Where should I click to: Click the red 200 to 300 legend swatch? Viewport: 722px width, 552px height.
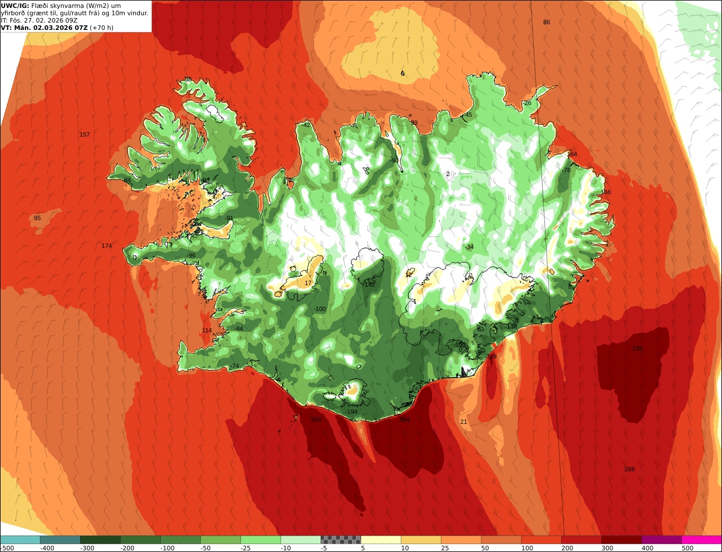581,540
